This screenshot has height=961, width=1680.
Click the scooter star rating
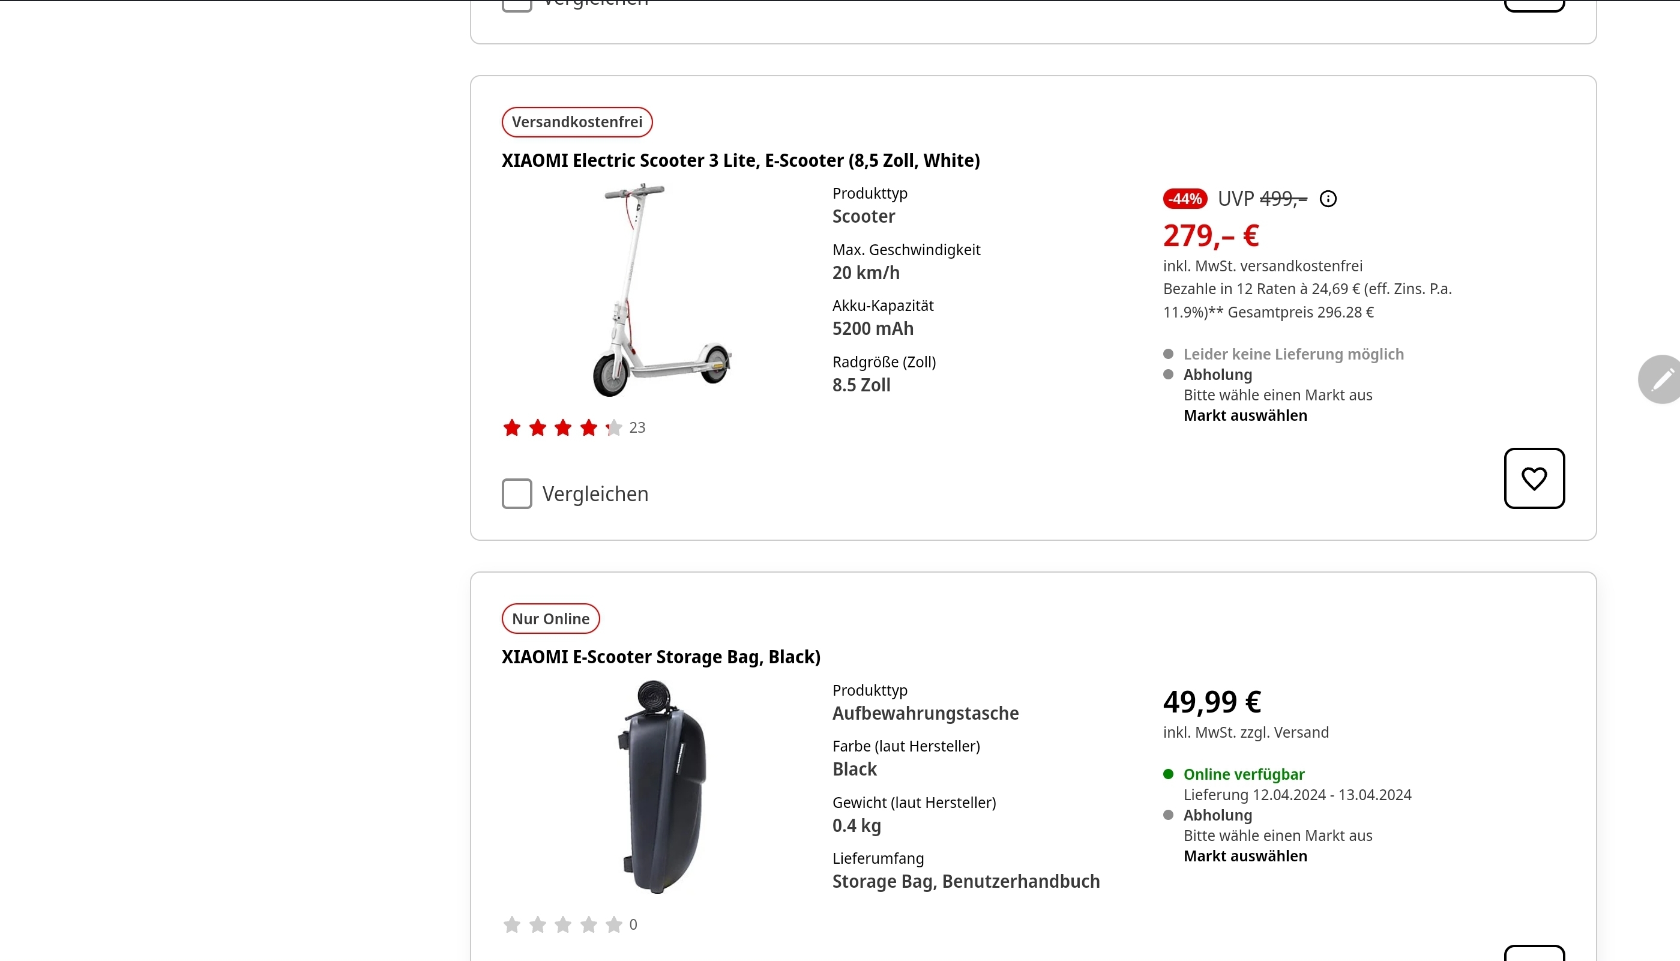562,428
